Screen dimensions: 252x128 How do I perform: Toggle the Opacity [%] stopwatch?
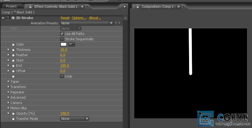point(13,114)
